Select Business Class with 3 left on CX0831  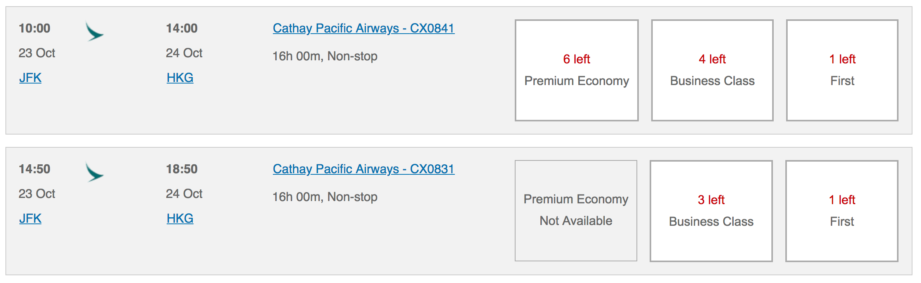point(711,211)
